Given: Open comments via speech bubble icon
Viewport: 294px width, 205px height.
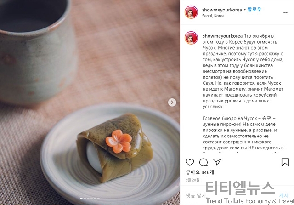Looking at the screenshot, I should (x=204, y=162).
